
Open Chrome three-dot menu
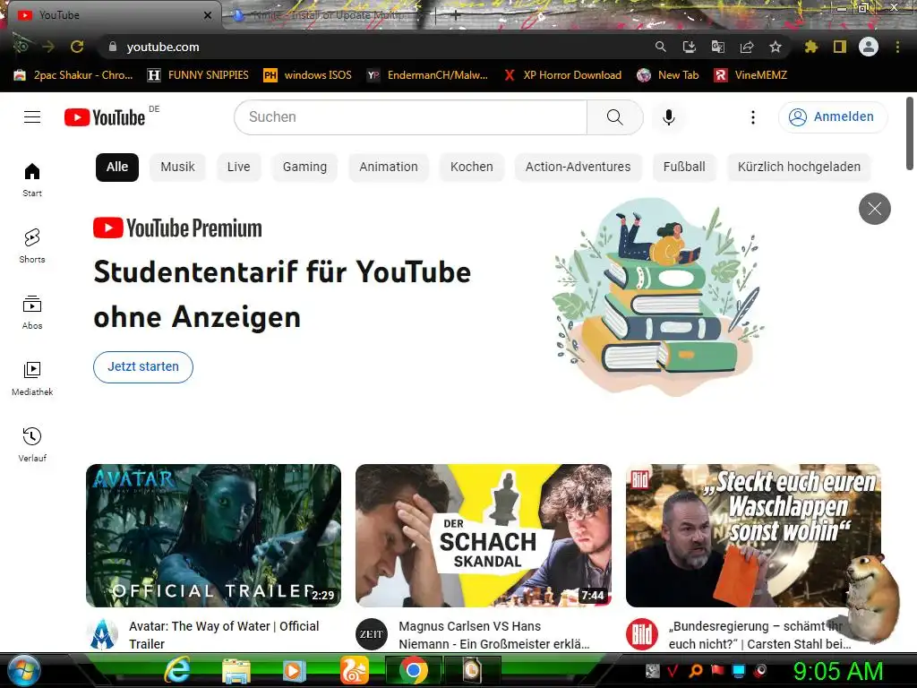pyautogui.click(x=897, y=47)
